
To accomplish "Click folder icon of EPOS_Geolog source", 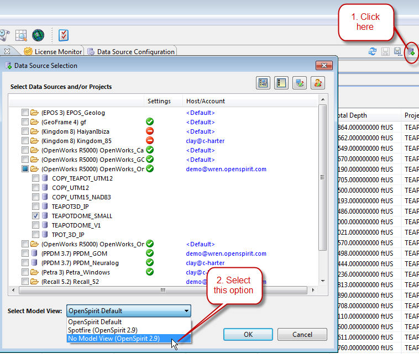I will [34, 113].
